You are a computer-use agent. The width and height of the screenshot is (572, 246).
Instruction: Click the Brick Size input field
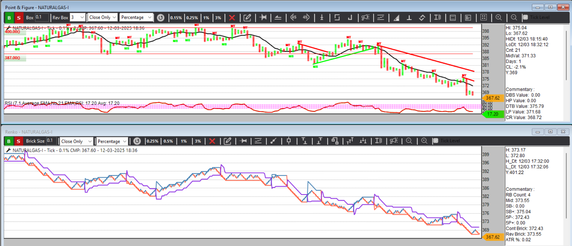pos(51,141)
